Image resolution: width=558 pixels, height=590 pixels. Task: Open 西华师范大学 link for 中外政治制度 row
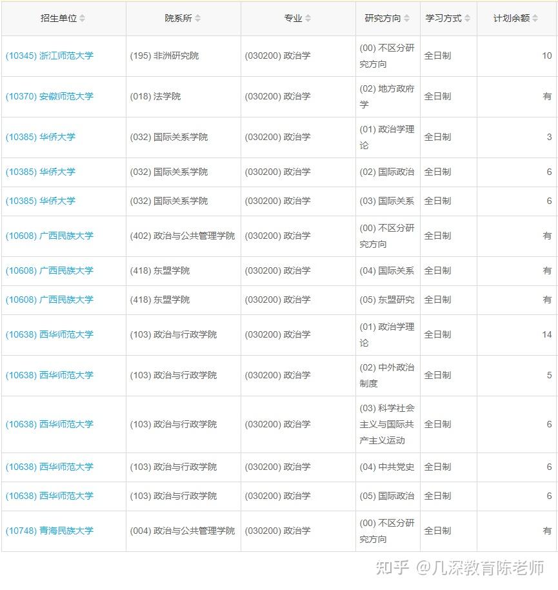click(x=49, y=375)
